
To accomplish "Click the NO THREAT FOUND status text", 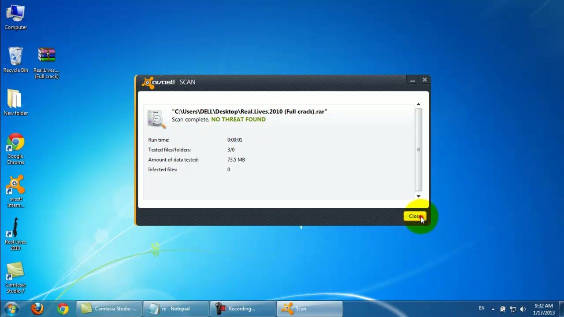I will 238,119.
